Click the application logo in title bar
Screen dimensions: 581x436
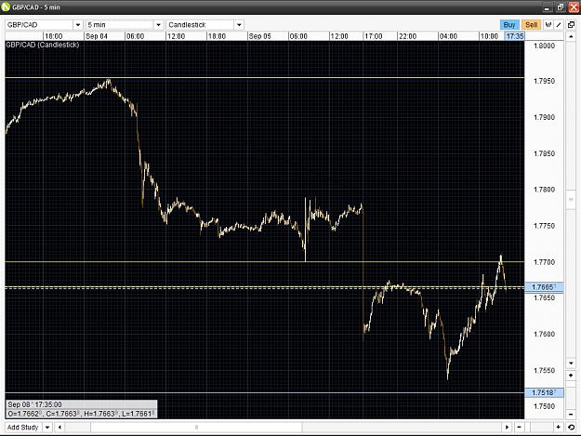pyautogui.click(x=6, y=7)
